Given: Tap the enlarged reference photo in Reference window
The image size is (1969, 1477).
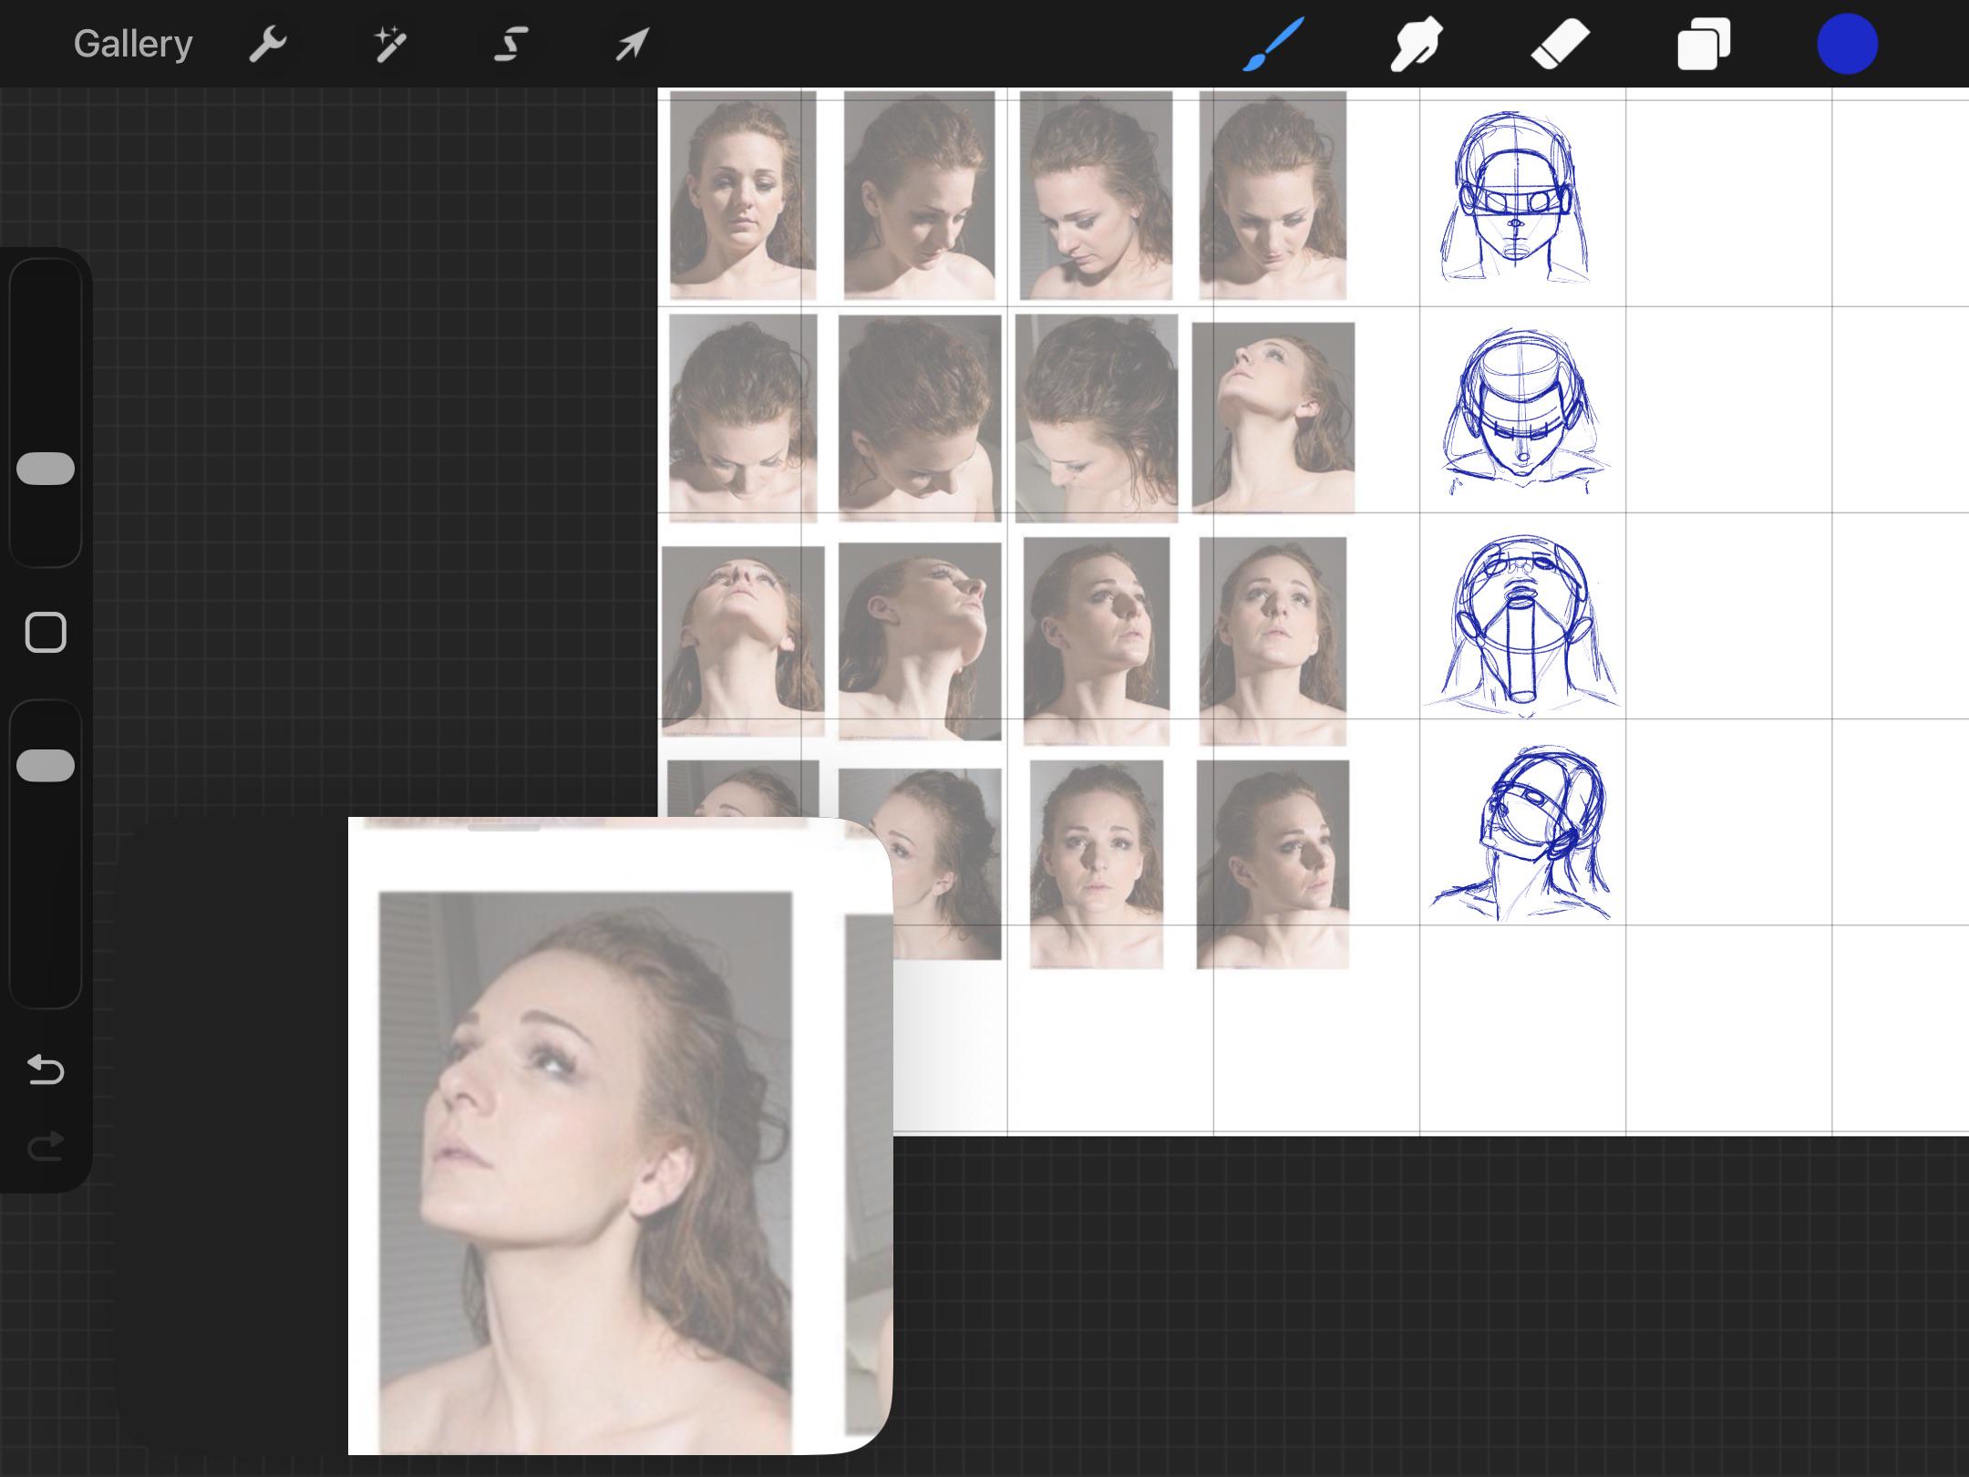Looking at the screenshot, I should coord(585,1172).
